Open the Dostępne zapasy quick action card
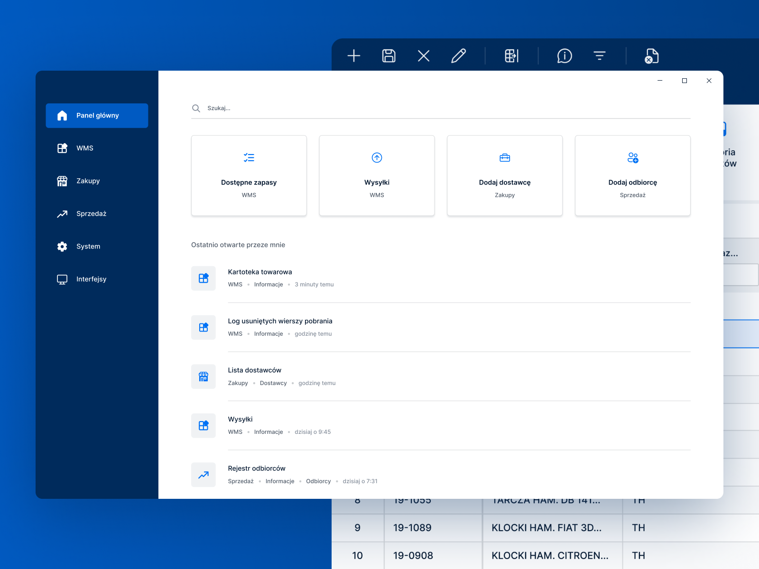Image resolution: width=759 pixels, height=569 pixels. point(249,175)
